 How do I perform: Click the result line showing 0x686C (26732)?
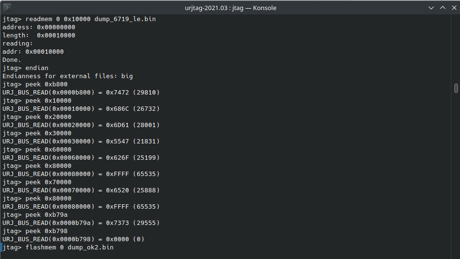(x=81, y=109)
